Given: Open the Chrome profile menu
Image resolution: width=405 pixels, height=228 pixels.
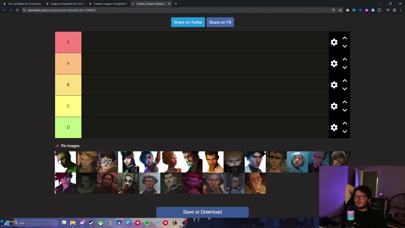Looking at the screenshot, I should click(x=394, y=10).
